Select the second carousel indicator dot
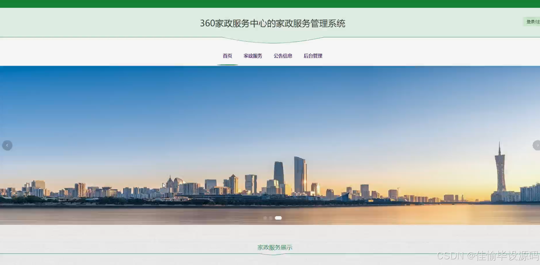This screenshot has width=540, height=265. click(x=270, y=218)
